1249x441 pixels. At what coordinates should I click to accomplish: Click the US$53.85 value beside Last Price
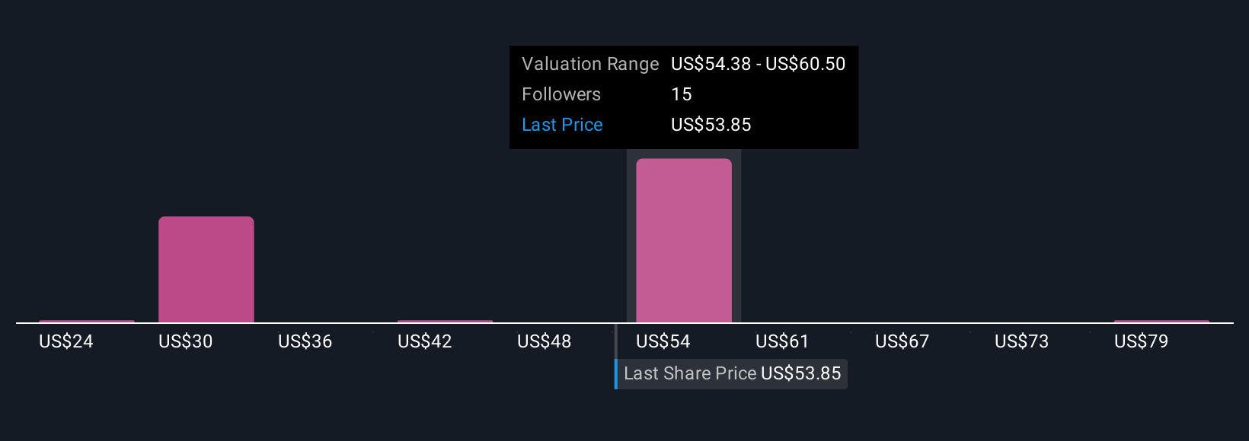pos(711,125)
